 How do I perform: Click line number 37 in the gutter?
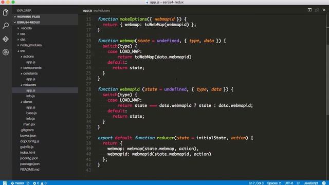click(88, 138)
